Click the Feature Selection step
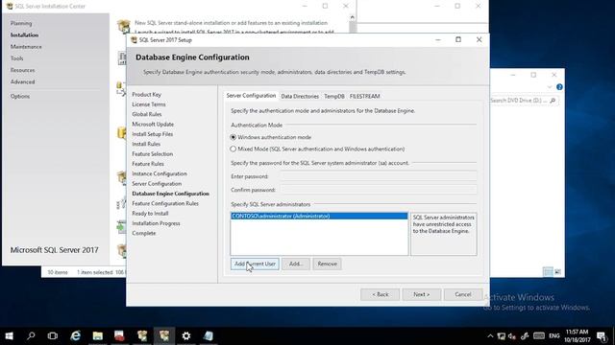Screen dimensions: 615x345 (152, 154)
